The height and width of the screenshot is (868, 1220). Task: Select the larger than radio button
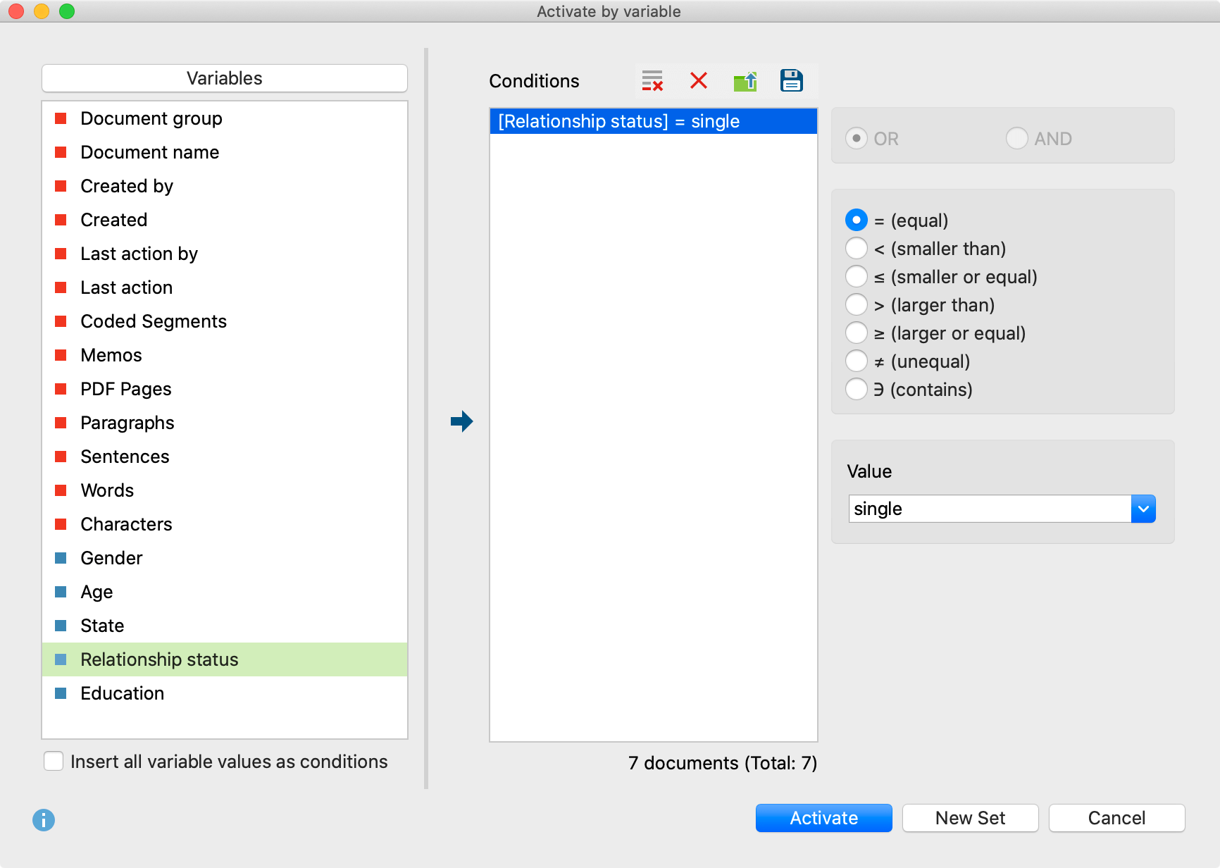click(856, 305)
